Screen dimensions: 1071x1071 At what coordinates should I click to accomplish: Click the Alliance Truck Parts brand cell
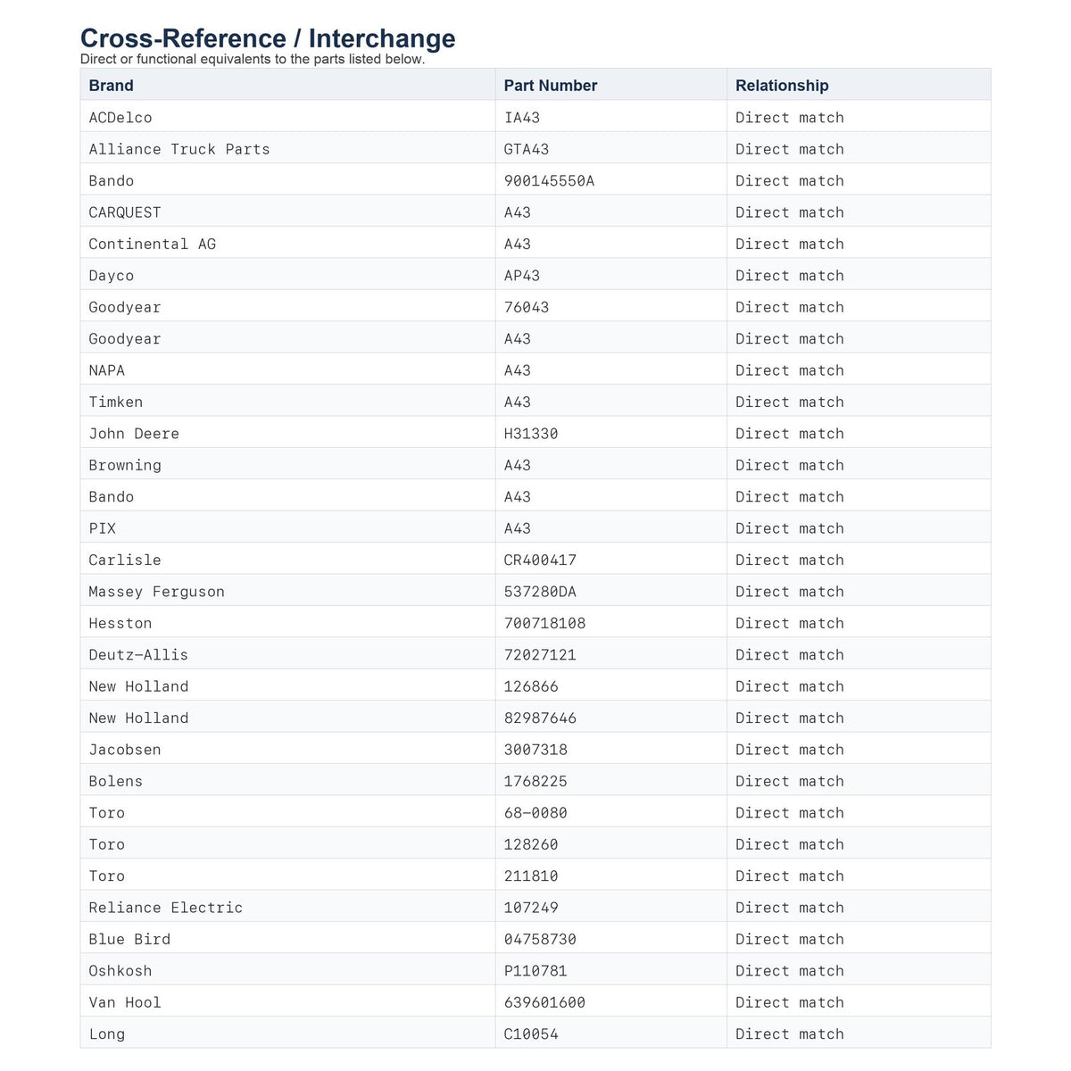click(x=287, y=148)
